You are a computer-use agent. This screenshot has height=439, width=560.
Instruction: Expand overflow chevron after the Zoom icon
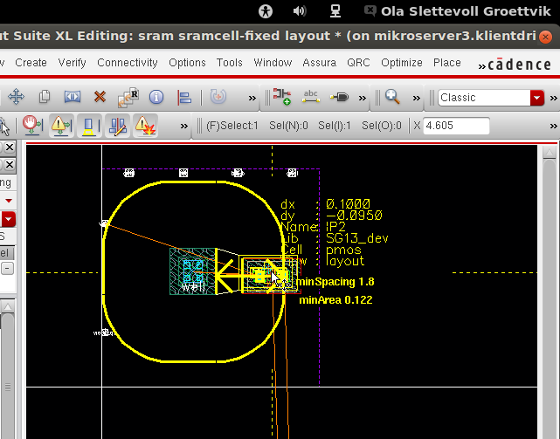pyautogui.click(x=417, y=98)
